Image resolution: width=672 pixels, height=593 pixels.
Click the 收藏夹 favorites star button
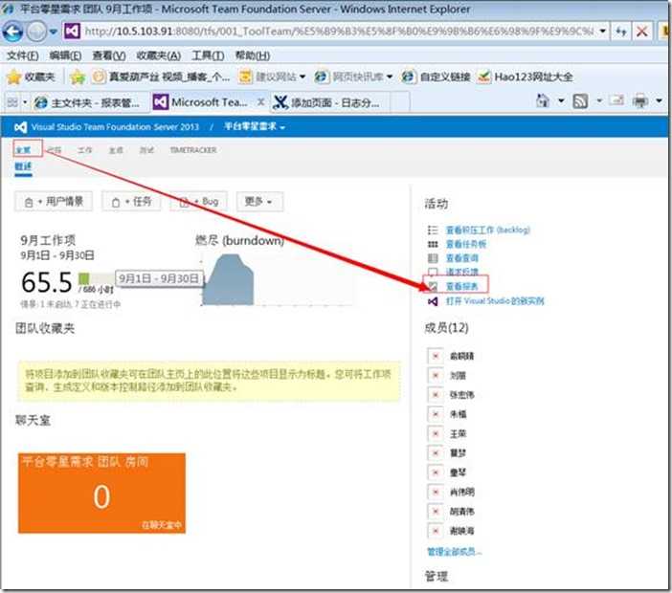[x=31, y=77]
